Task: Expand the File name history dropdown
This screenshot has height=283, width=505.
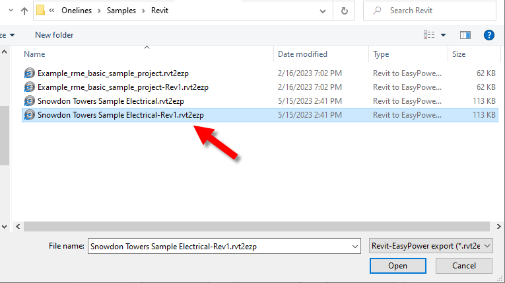Action: click(x=356, y=245)
